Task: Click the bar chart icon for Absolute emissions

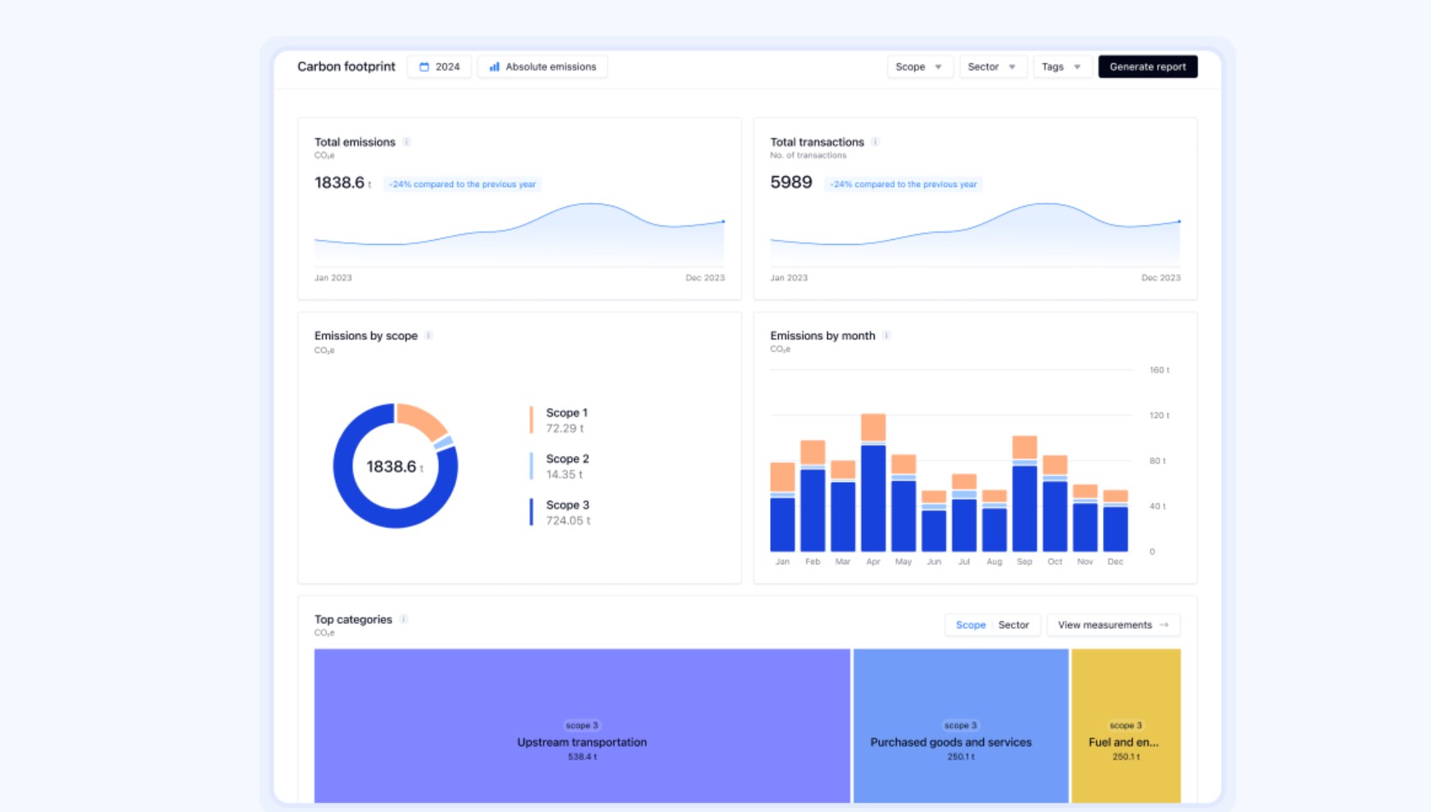Action: [494, 67]
